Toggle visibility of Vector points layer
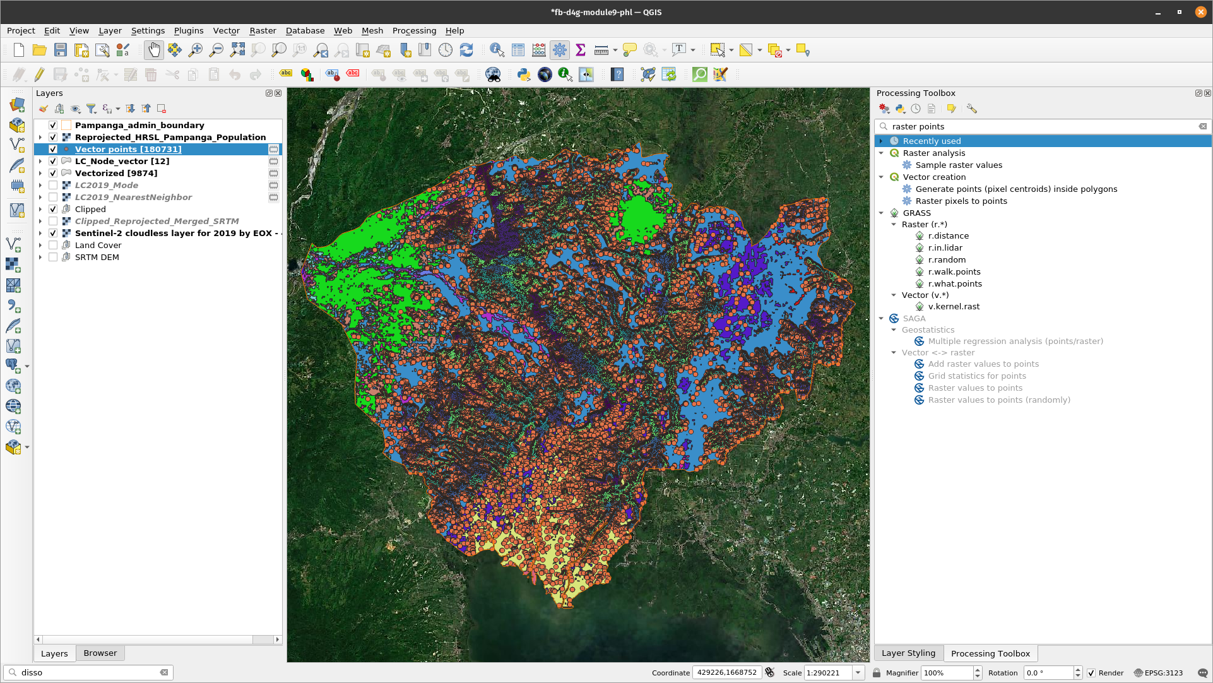The image size is (1213, 683). [x=52, y=148]
